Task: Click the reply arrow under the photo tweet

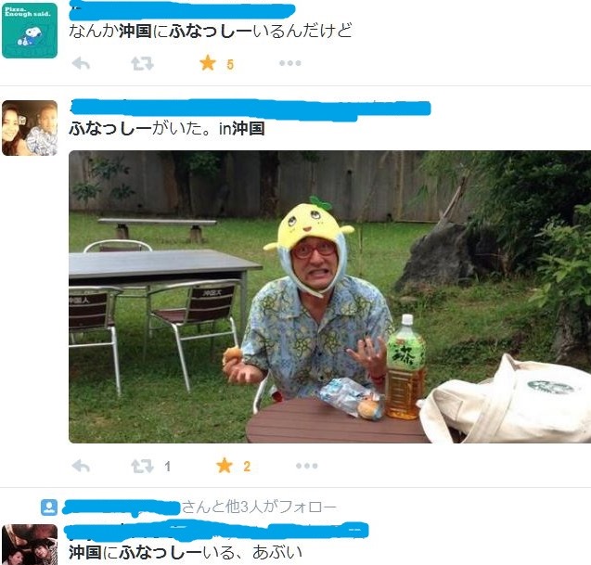Action: tap(81, 467)
